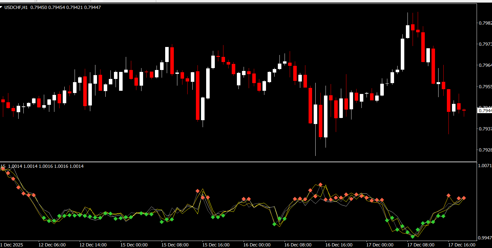Click the last red diamond at indicator's right edge
Viewport: 492px width, 248px height.
tap(464, 198)
